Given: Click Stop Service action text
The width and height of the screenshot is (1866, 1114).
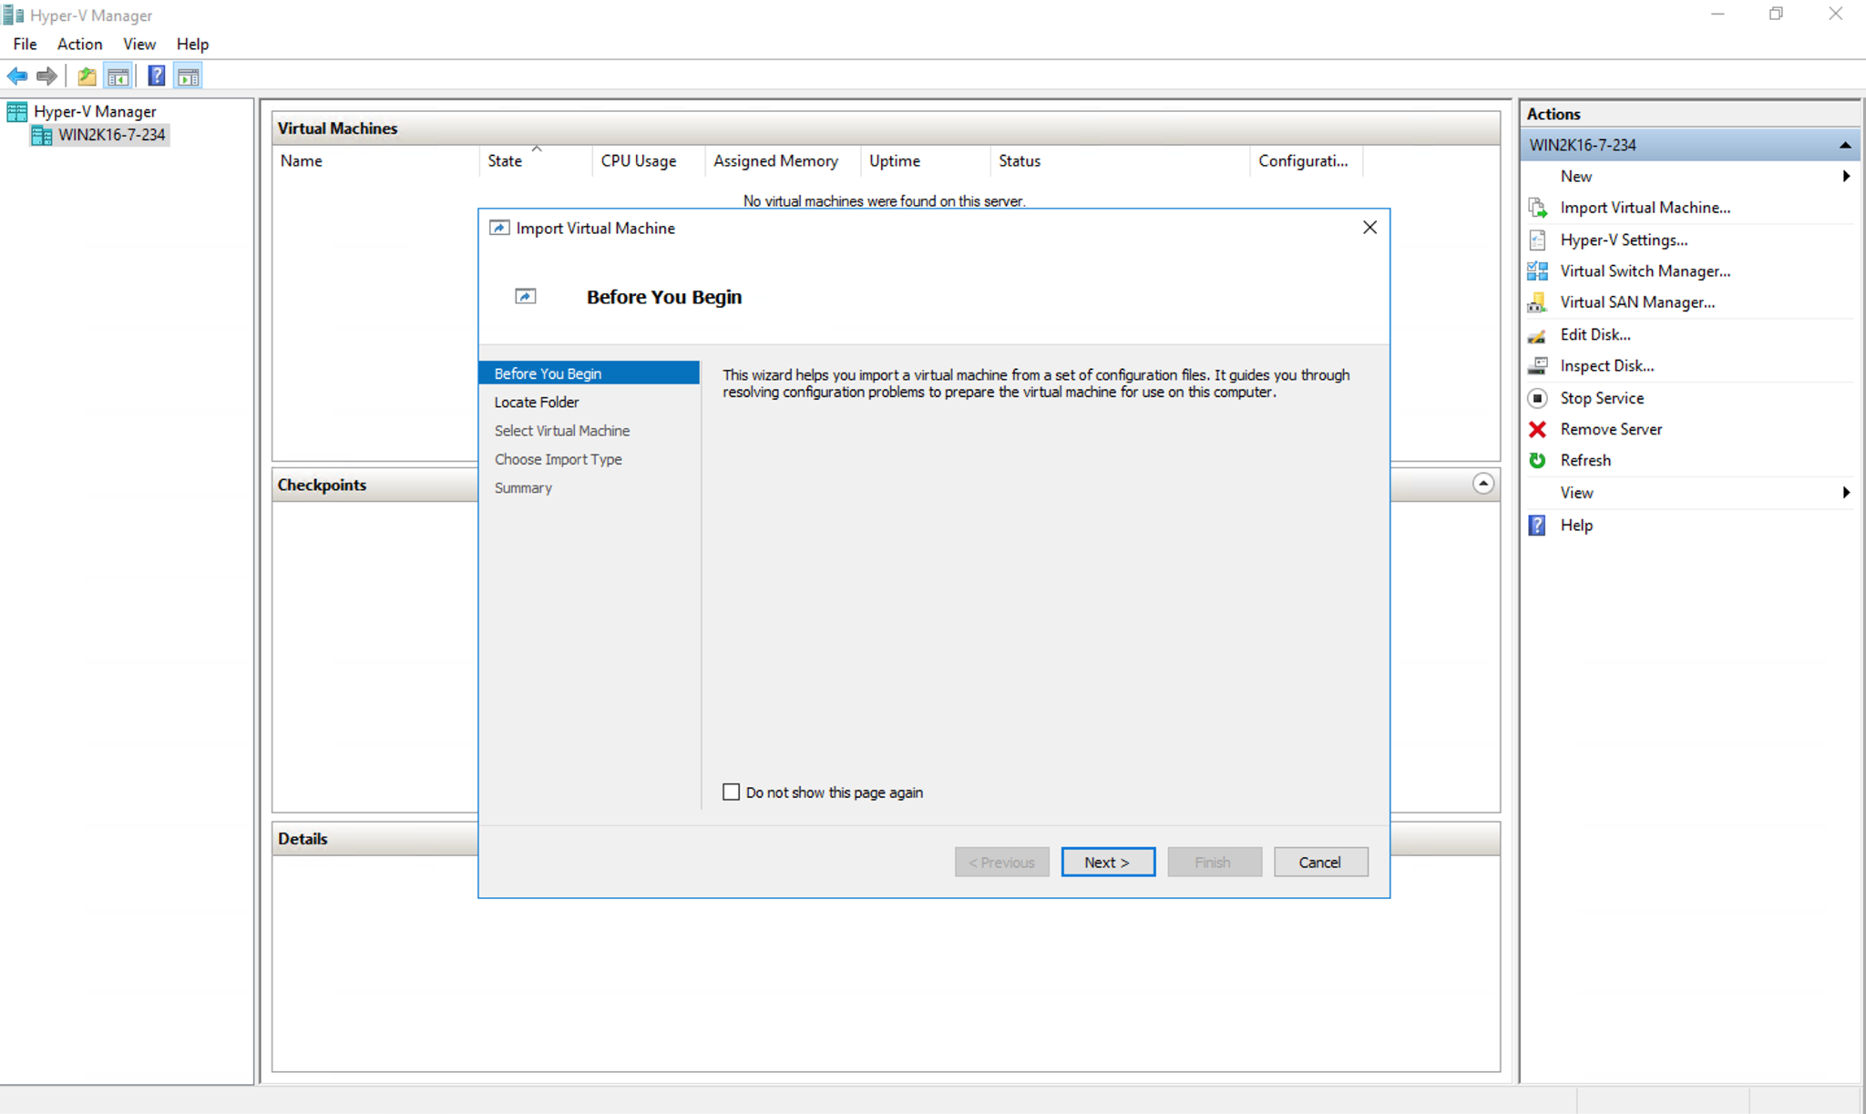Looking at the screenshot, I should coord(1602,398).
